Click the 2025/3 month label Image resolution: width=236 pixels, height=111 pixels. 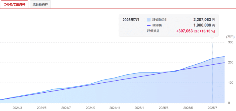click(x=164, y=107)
